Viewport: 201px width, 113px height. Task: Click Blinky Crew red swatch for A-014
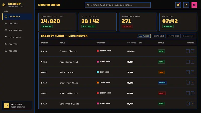point(98,51)
